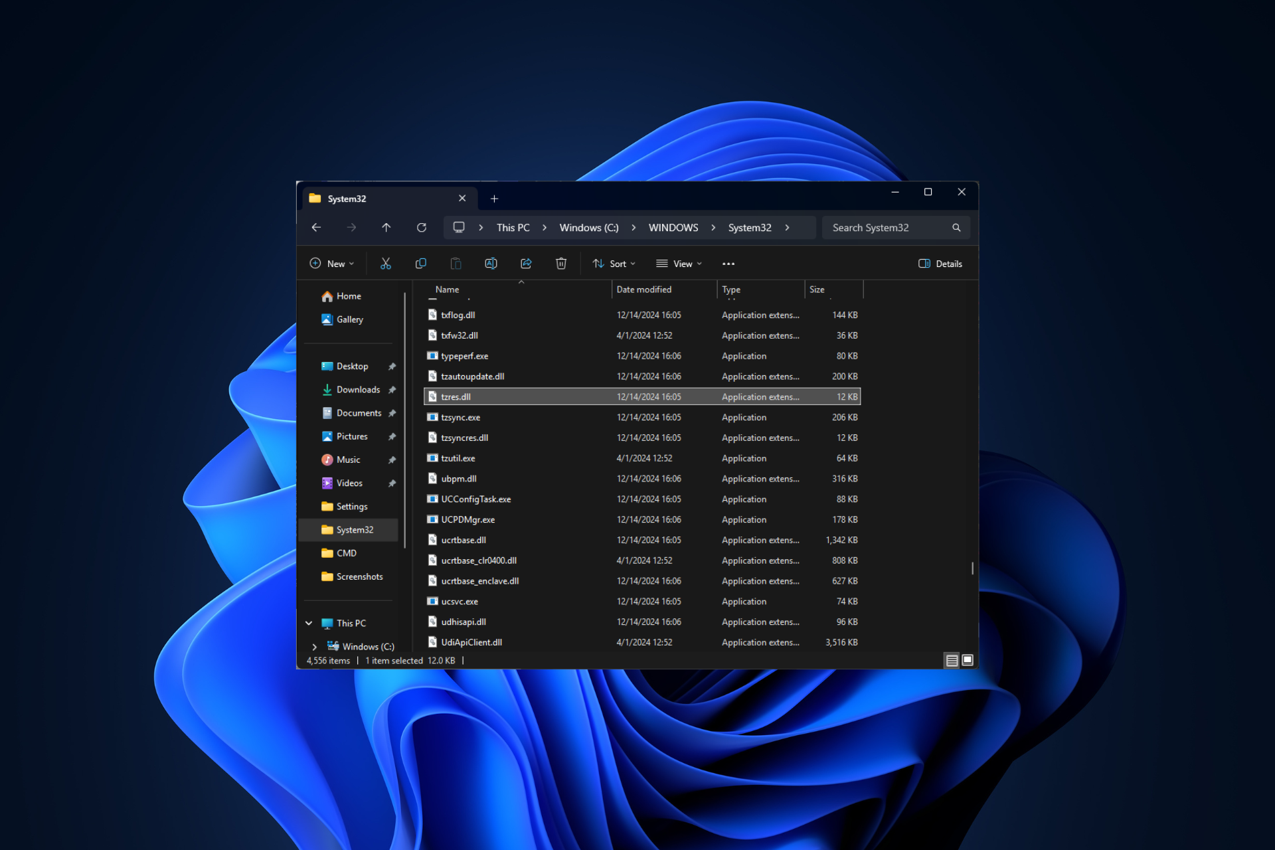
Task: Click the Paste icon in toolbar
Action: coord(456,264)
